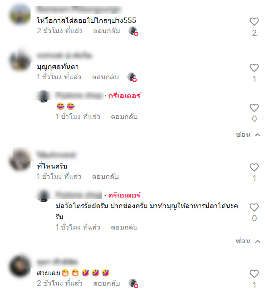Click creator-liked badge on the 555 comment
The image size is (265, 294).
click(x=133, y=31)
